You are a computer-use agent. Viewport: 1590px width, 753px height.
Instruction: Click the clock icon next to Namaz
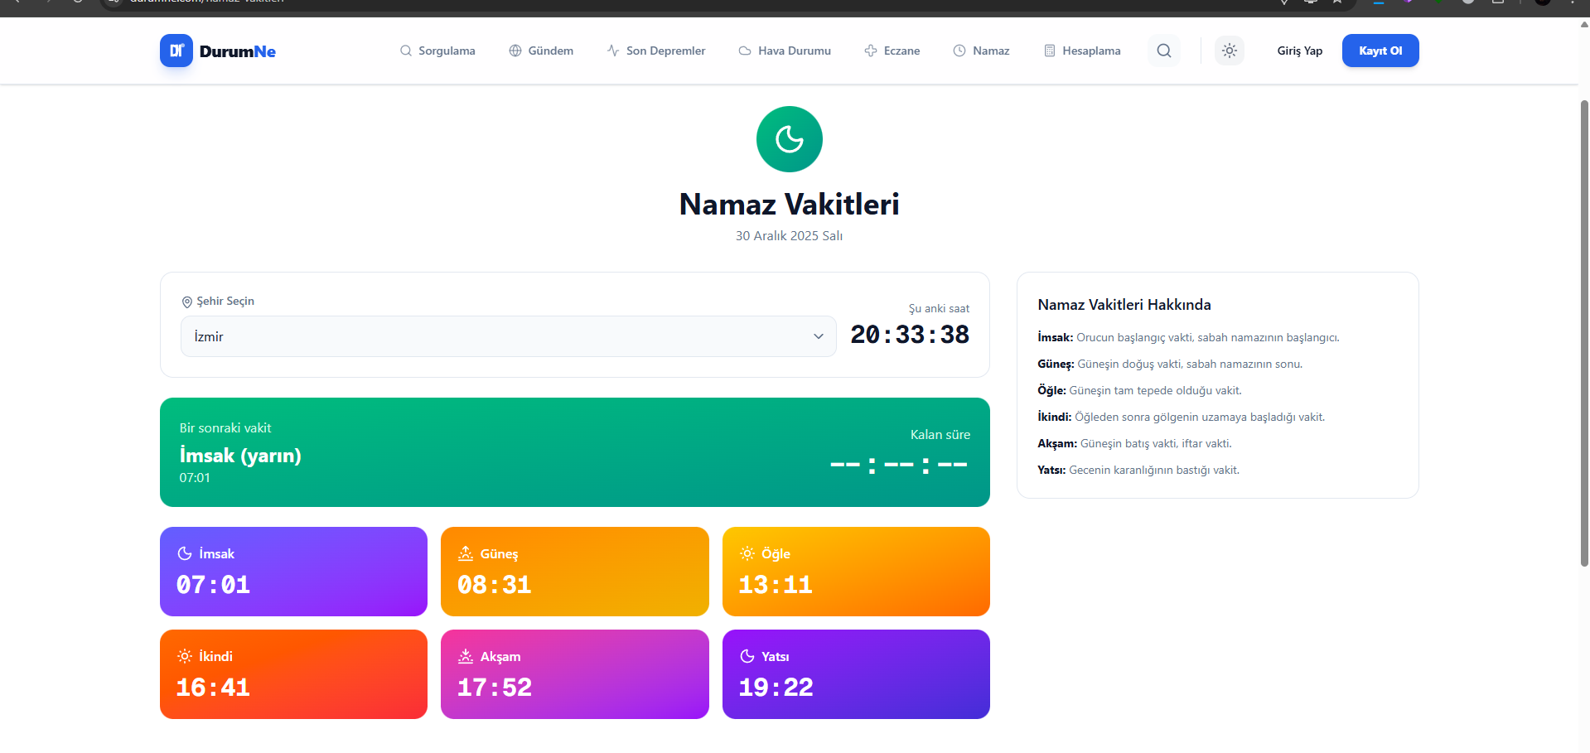[x=959, y=51]
